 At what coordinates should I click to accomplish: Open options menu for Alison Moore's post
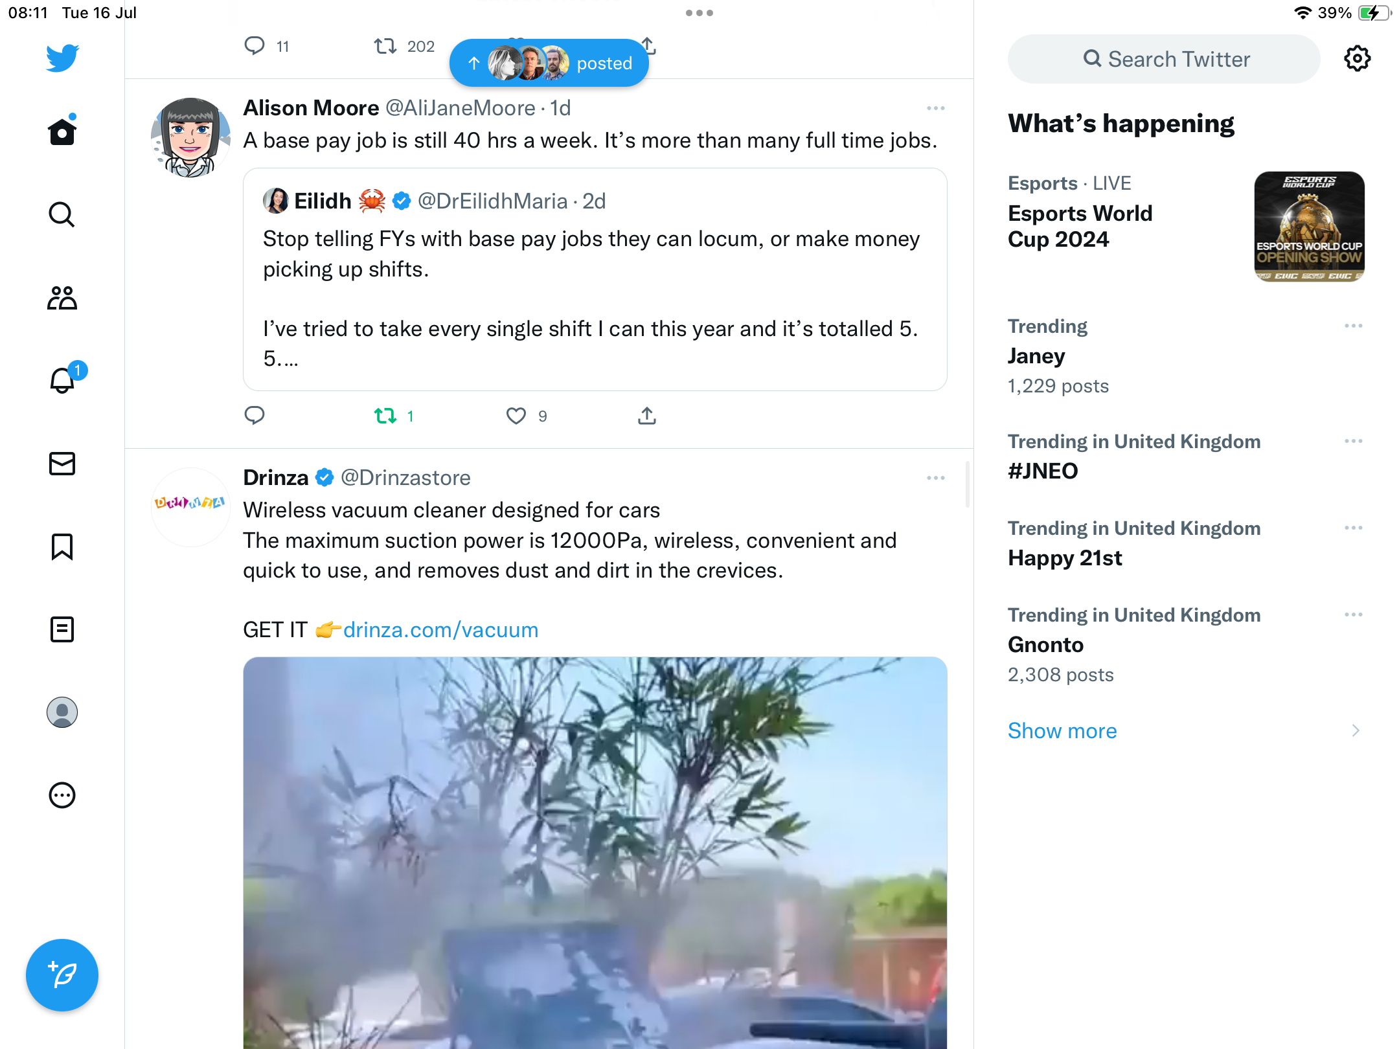935,108
